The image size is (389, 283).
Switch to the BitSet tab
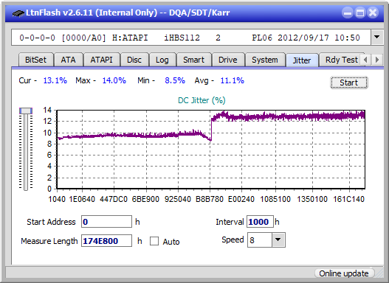point(35,60)
